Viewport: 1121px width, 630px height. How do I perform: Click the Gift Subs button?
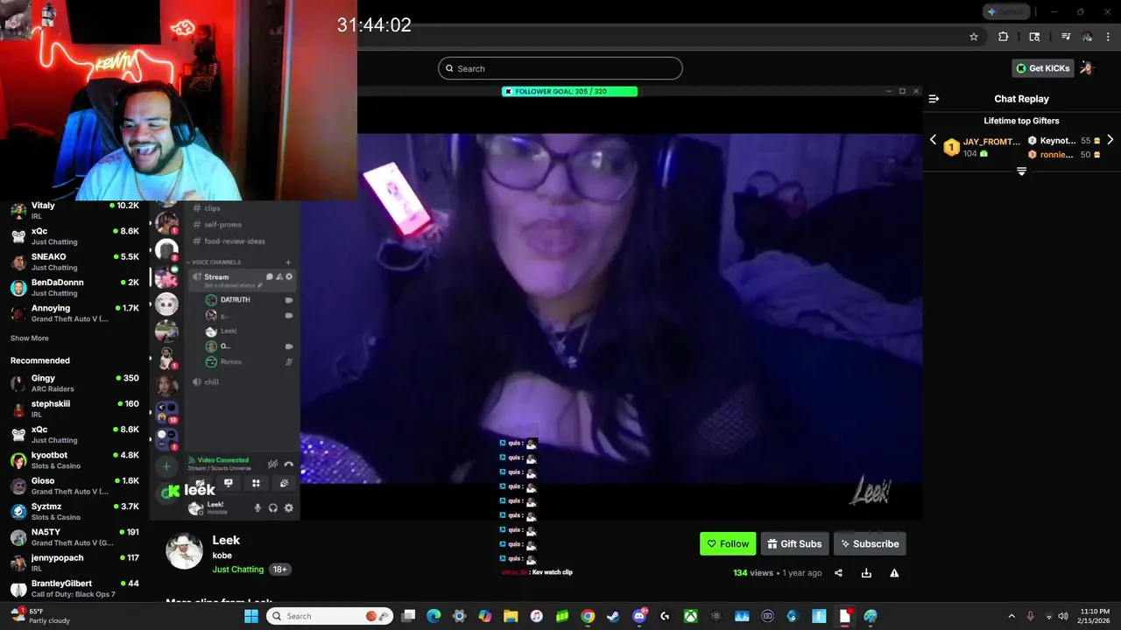point(794,543)
